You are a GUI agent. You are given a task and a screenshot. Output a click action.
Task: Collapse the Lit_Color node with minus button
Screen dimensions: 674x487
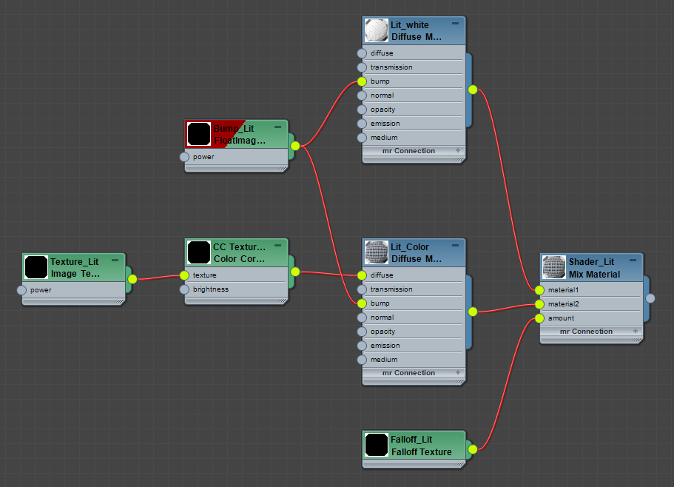[x=456, y=246]
